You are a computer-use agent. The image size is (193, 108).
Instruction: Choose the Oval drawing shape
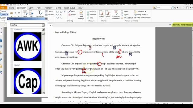tap(58, 15)
